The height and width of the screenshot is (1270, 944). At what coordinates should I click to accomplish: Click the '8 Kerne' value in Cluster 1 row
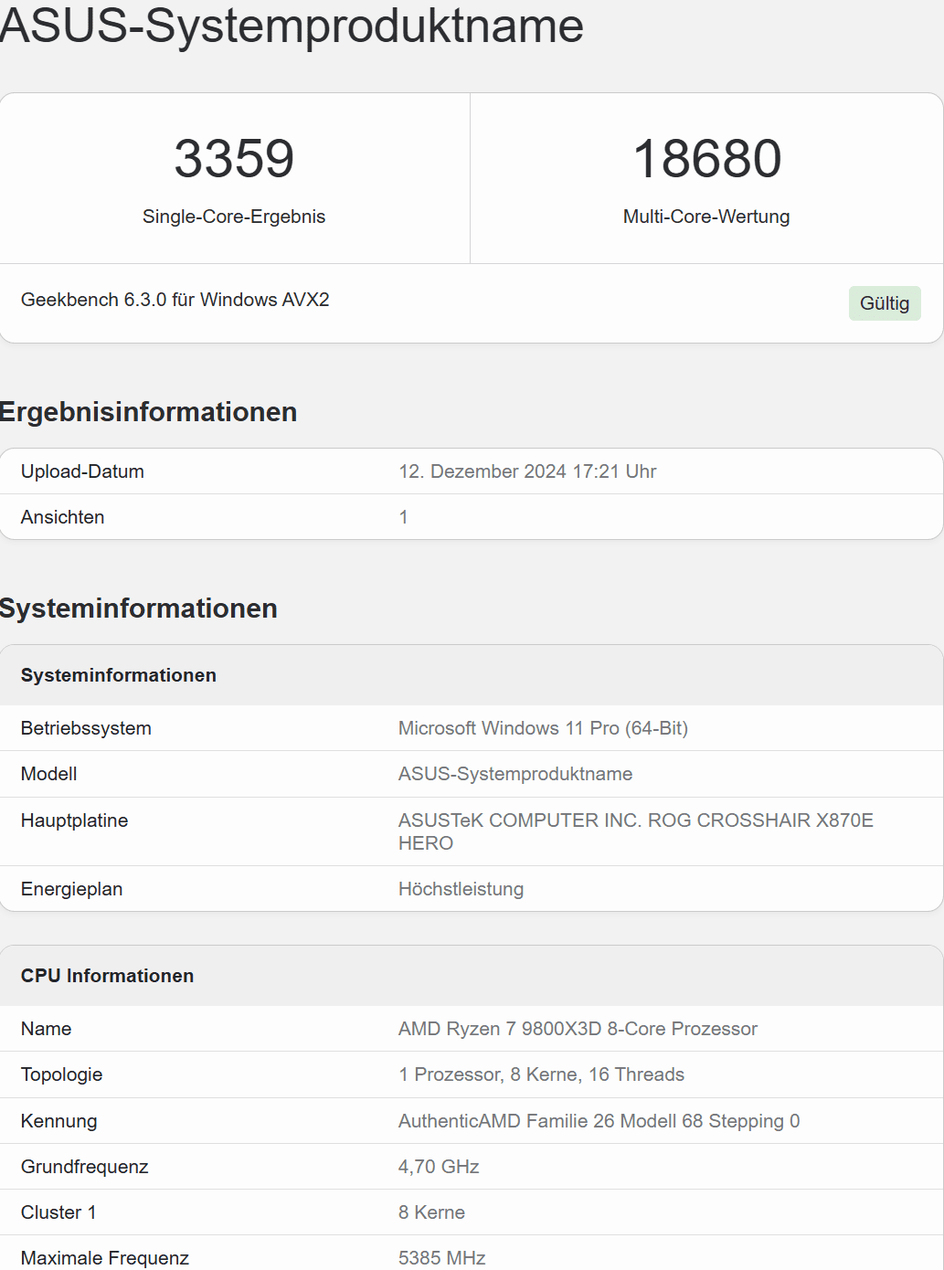(431, 1212)
